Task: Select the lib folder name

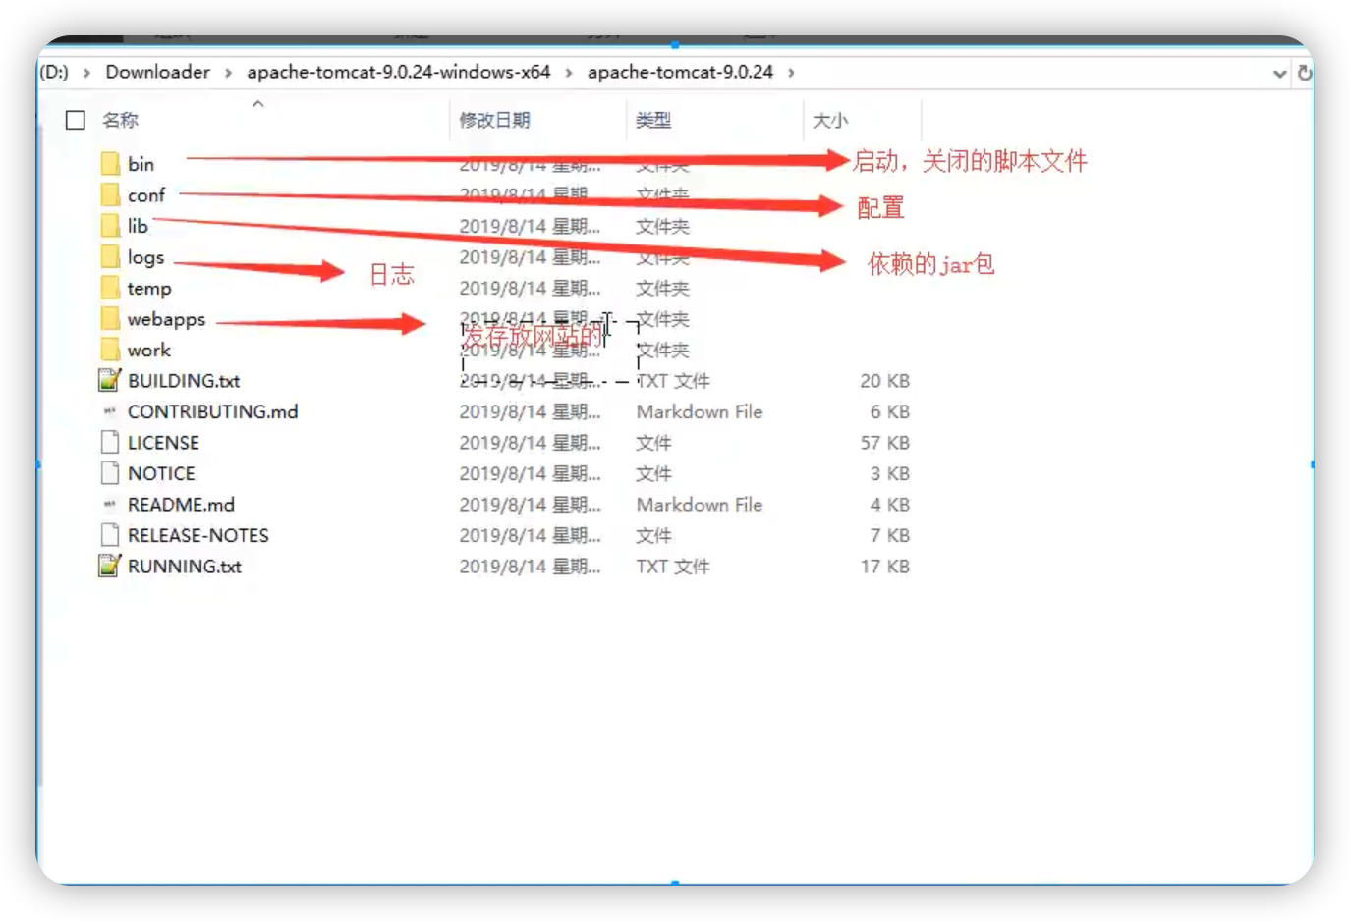Action: point(138,226)
